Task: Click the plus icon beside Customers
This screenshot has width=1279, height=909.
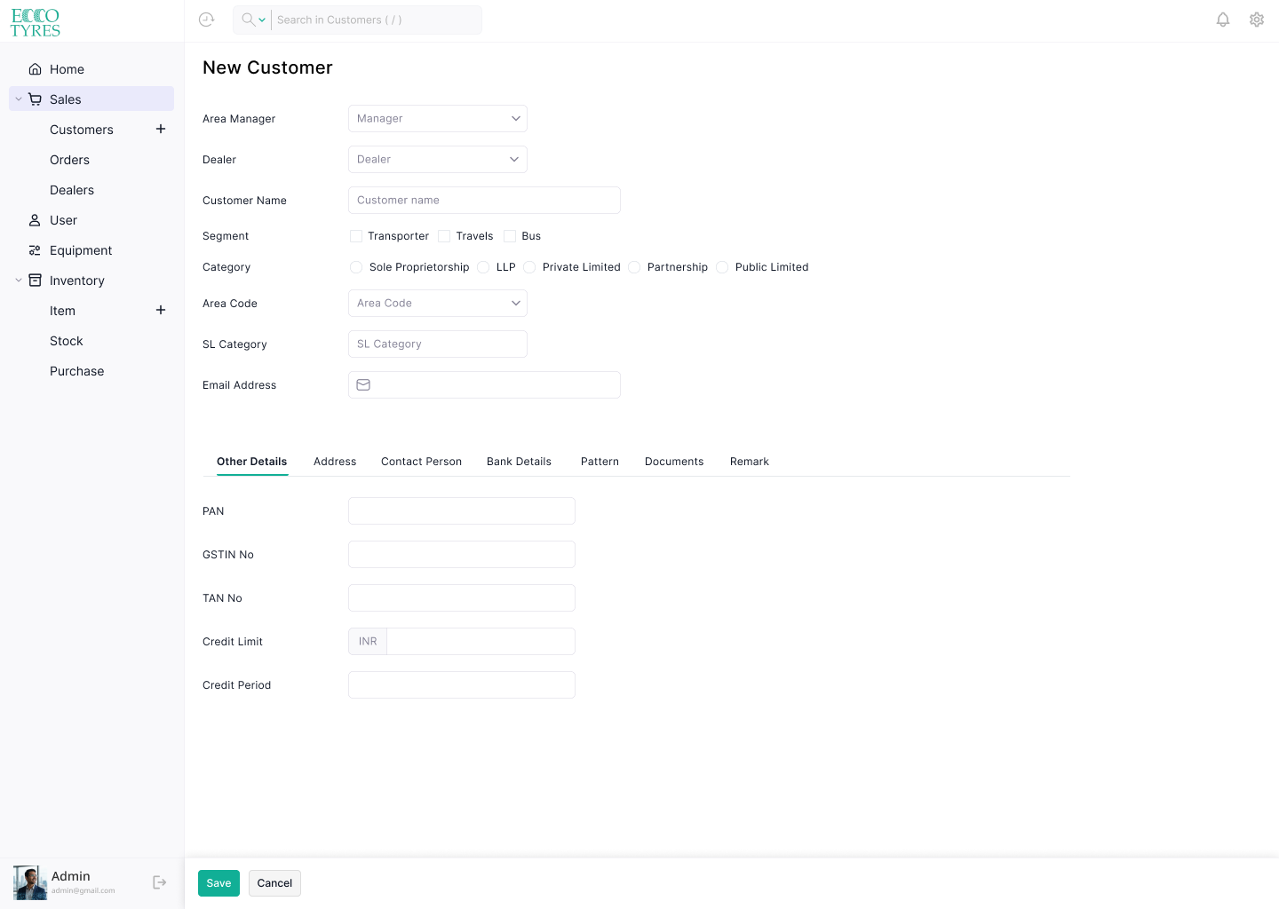Action: click(161, 129)
